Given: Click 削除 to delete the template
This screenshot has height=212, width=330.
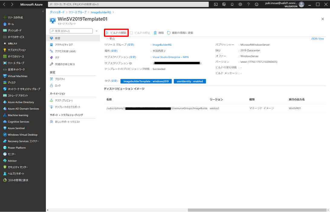Looking at the screenshot, I should tap(159, 33).
